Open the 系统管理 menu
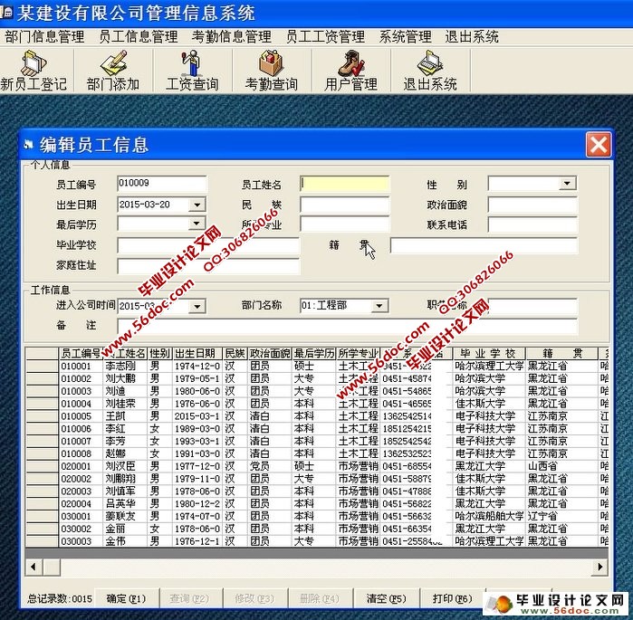This screenshot has height=620, width=633. tap(405, 37)
